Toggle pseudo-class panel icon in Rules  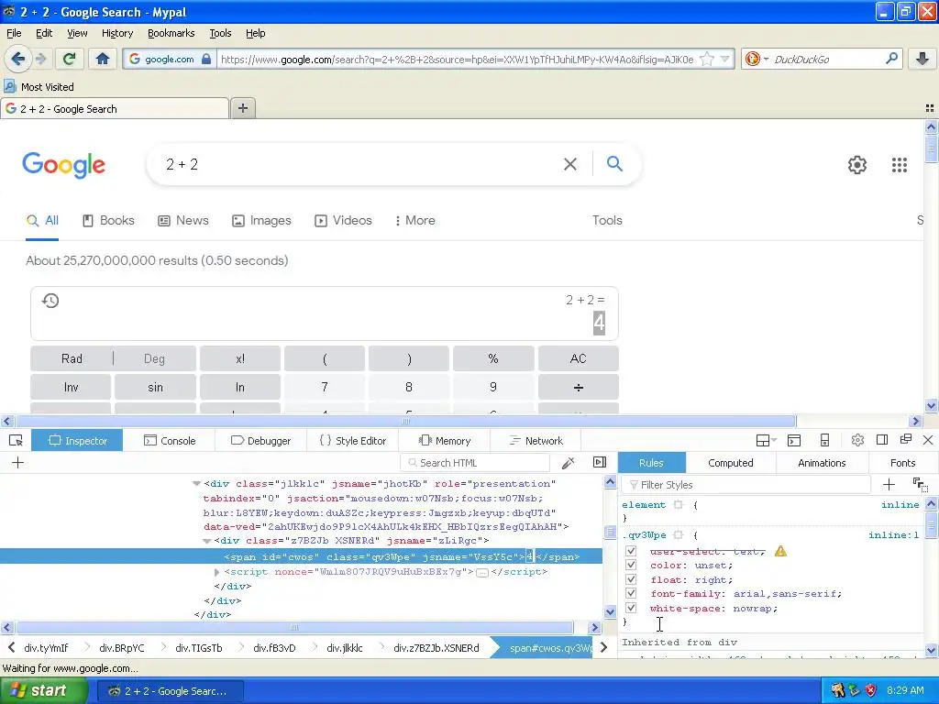920,484
